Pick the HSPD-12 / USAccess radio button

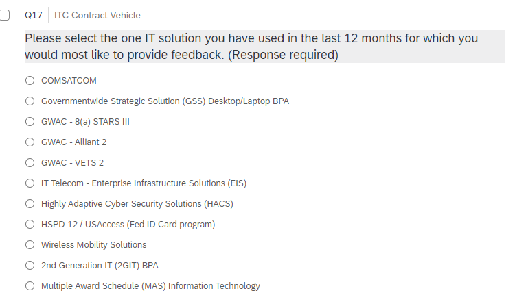tap(30, 224)
